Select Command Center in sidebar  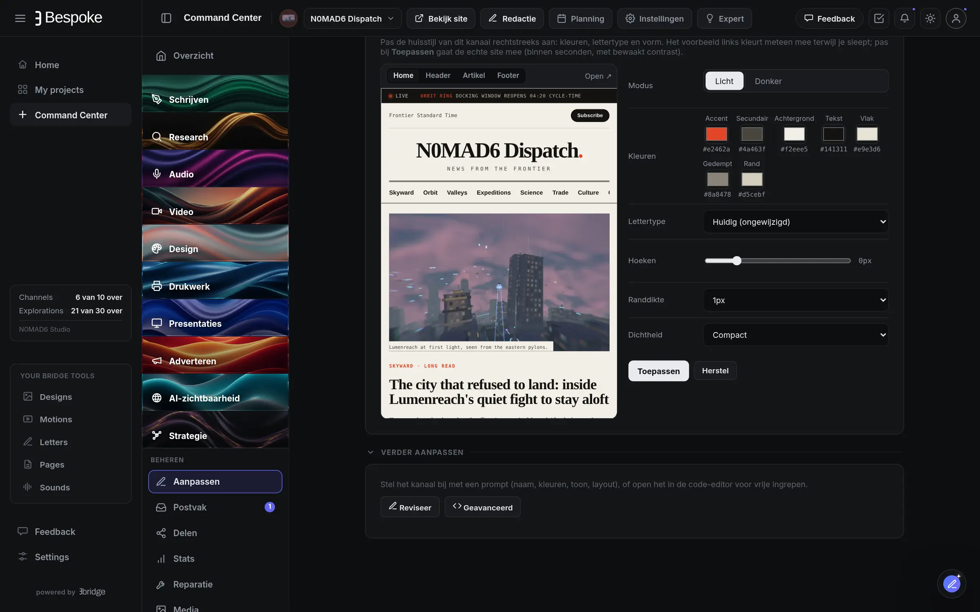click(71, 115)
